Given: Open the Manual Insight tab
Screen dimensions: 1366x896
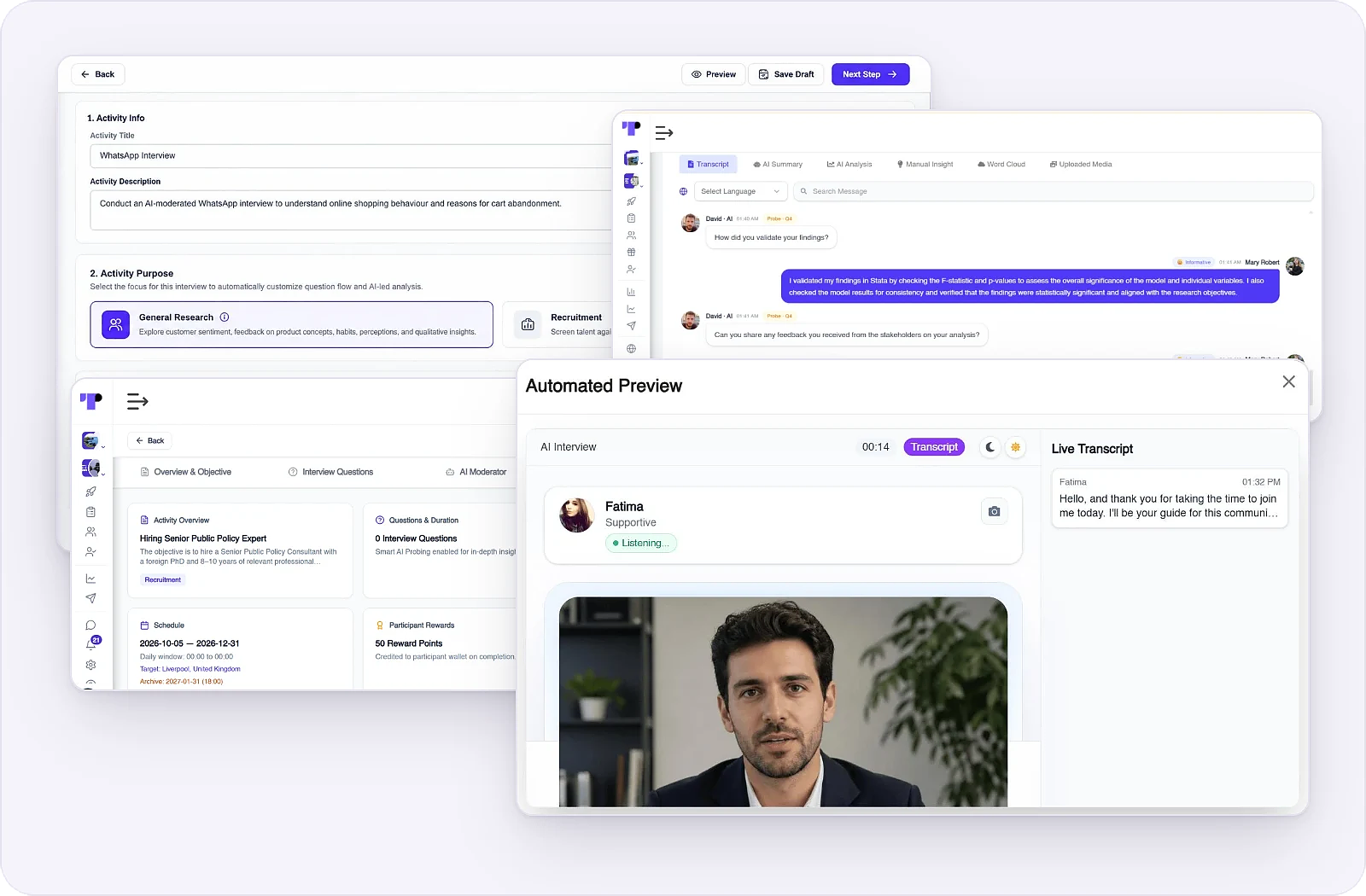Looking at the screenshot, I should tap(925, 164).
